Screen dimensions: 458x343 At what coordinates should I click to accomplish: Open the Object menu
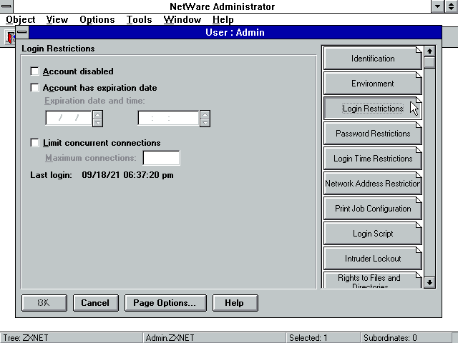[x=21, y=19]
